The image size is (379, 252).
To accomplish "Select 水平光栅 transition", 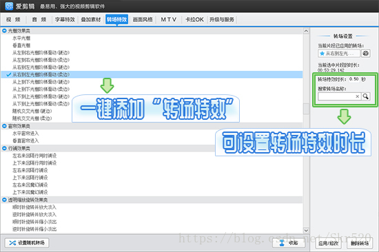I will [21, 38].
